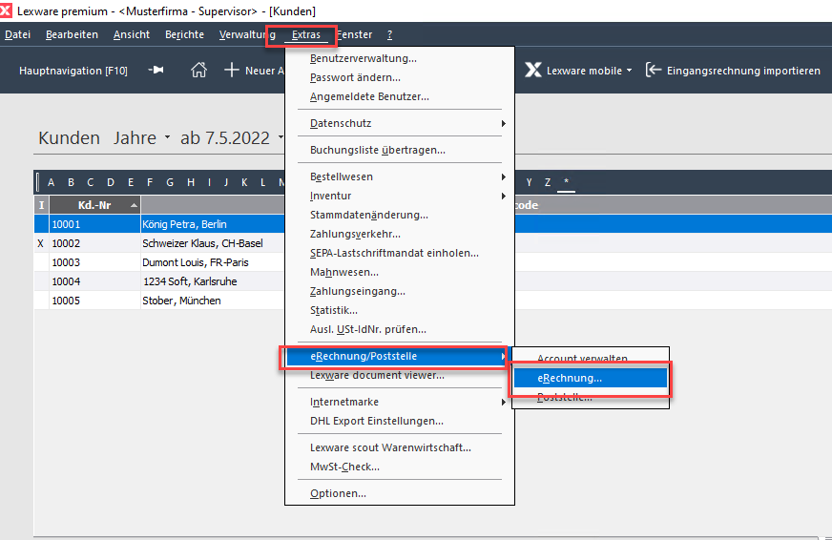Click the Eingangsrechnung importieren arrow icon
The image size is (832, 540).
(x=654, y=70)
